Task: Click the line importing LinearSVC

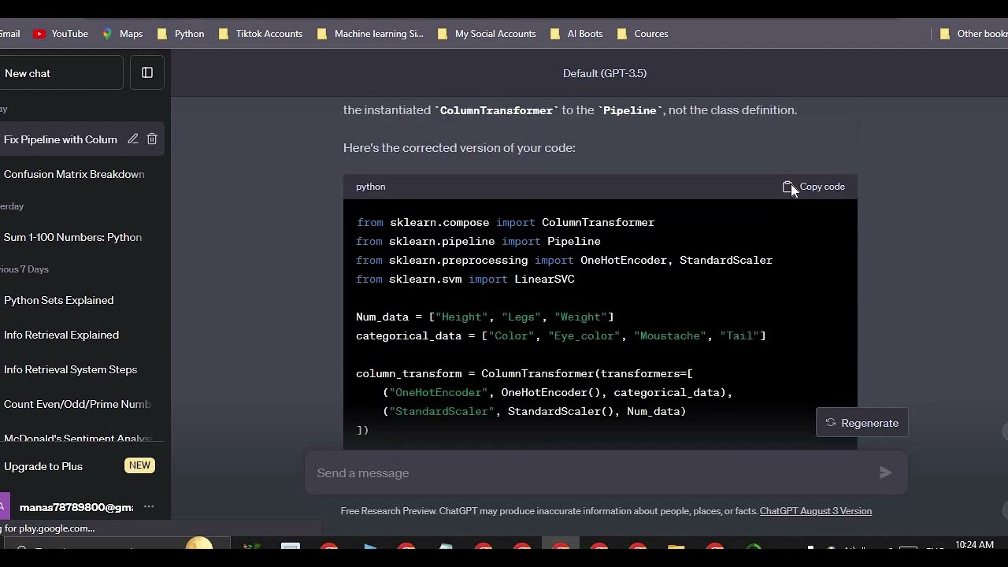Action: 465,280
